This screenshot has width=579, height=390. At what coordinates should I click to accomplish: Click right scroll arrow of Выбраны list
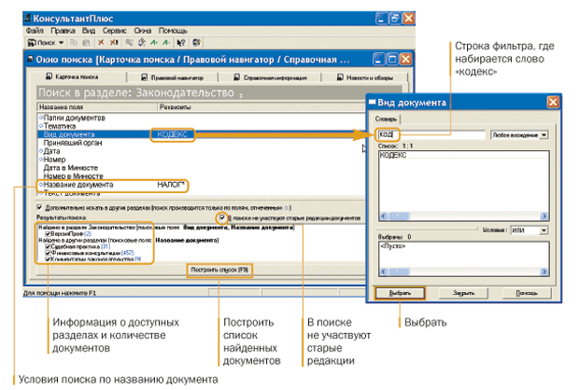click(544, 272)
